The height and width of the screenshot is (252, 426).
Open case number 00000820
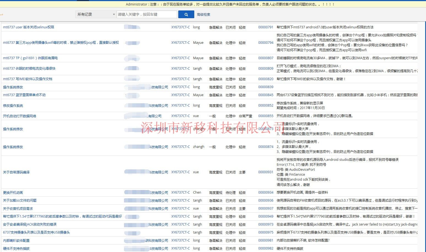tap(266, 79)
